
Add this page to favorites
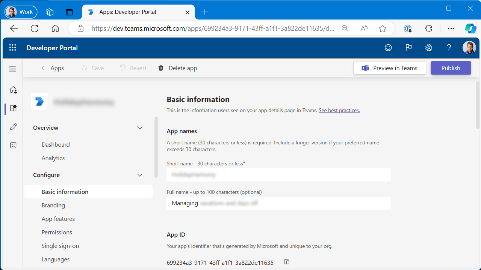tap(383, 28)
